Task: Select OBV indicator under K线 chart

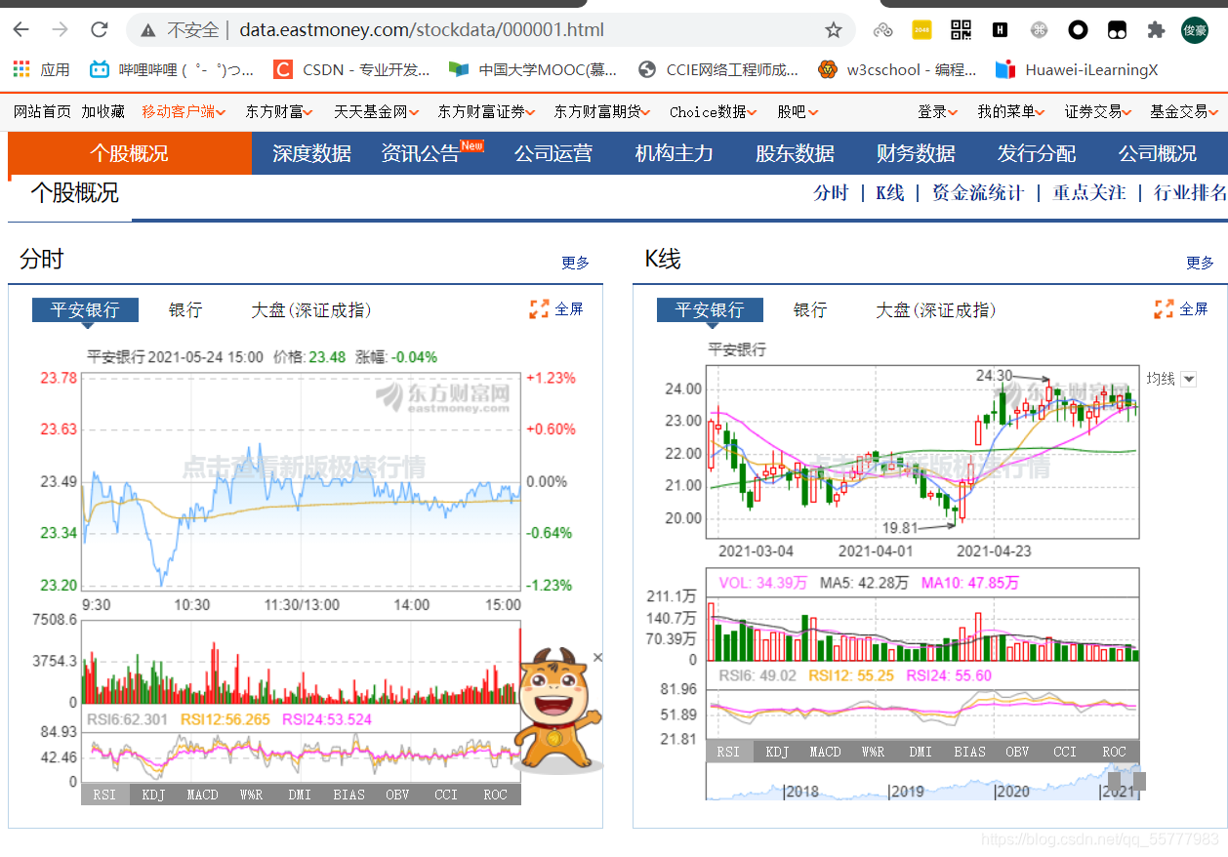Action: coord(1018,752)
